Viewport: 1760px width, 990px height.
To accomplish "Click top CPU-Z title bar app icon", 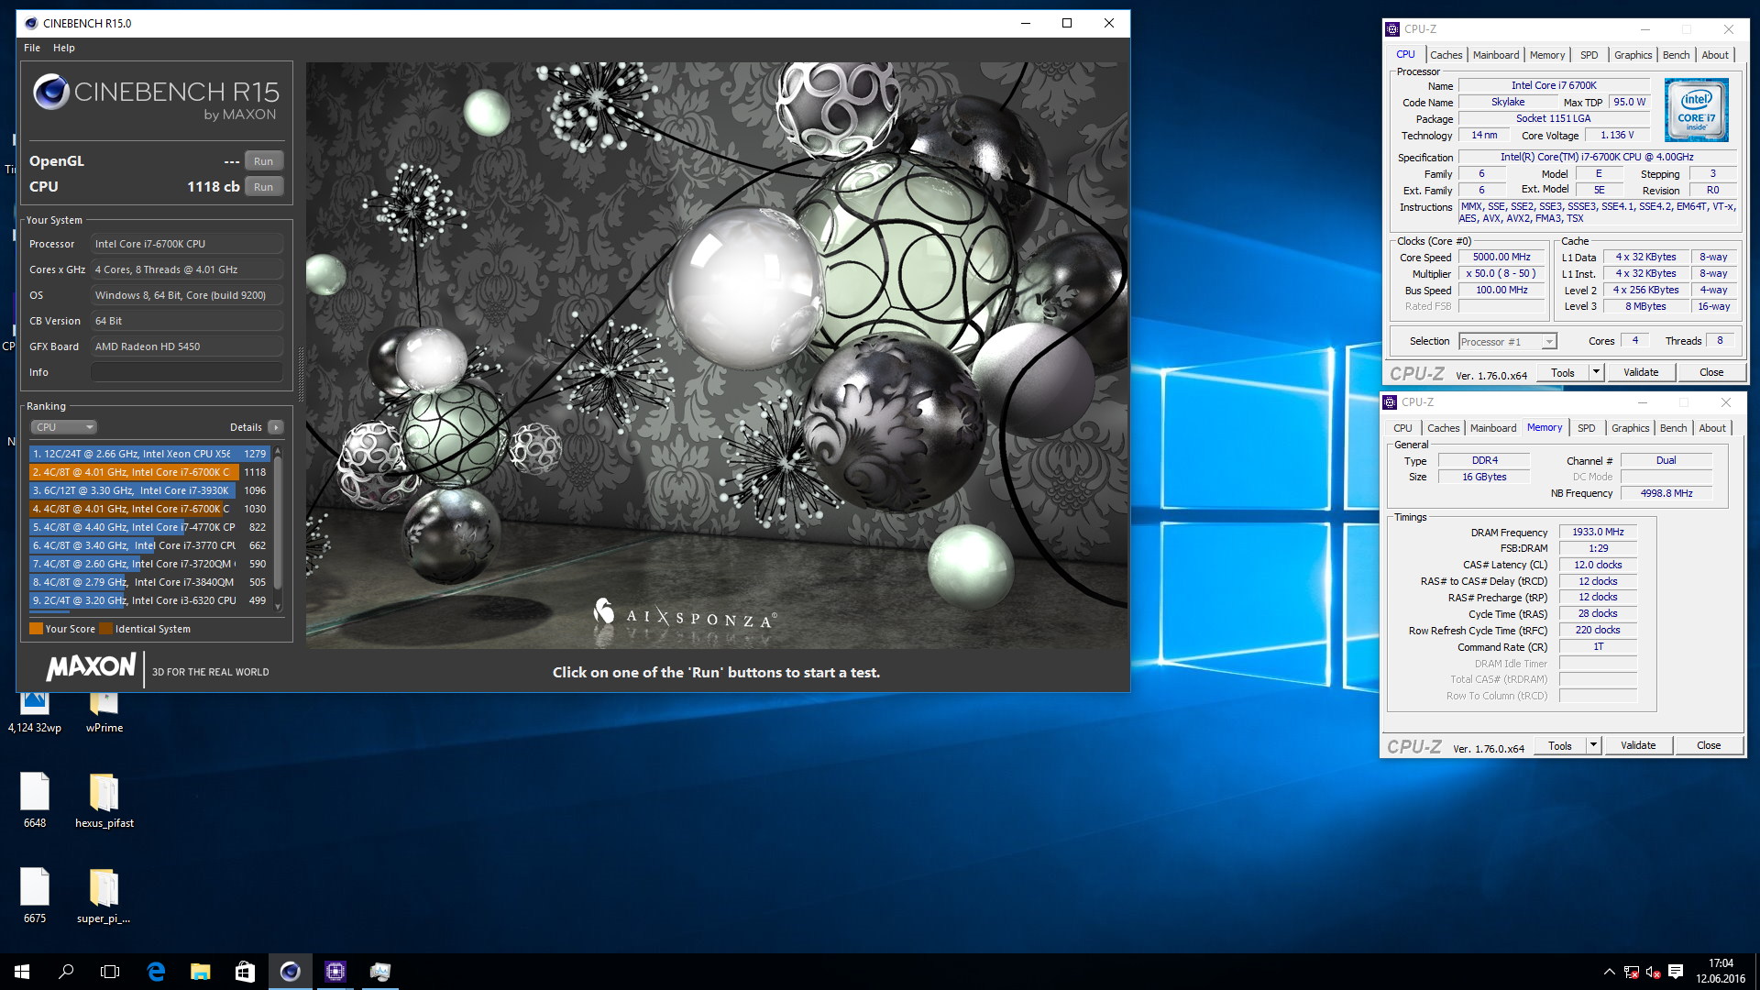I will [x=1392, y=29].
